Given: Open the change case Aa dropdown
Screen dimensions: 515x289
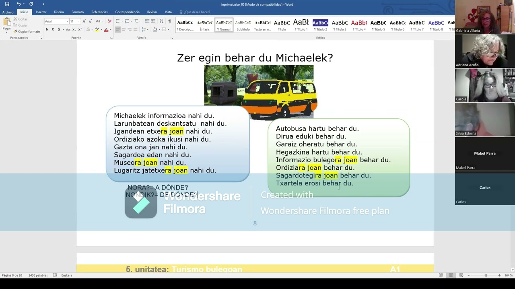Looking at the screenshot, I should [x=99, y=21].
